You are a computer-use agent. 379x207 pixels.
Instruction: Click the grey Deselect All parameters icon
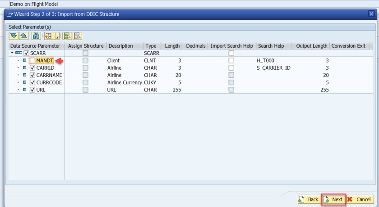click(77, 36)
